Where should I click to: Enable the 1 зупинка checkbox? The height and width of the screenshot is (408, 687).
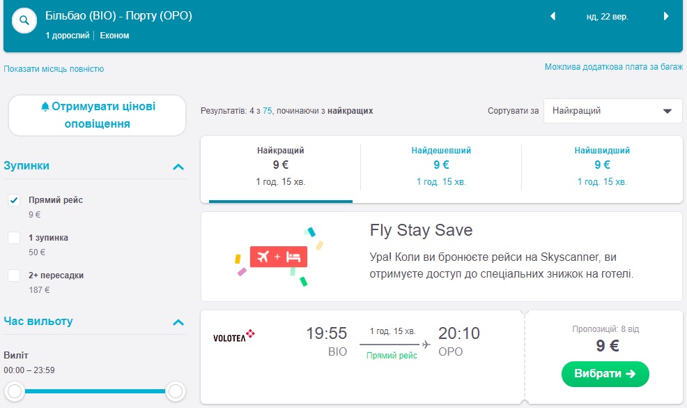click(14, 238)
